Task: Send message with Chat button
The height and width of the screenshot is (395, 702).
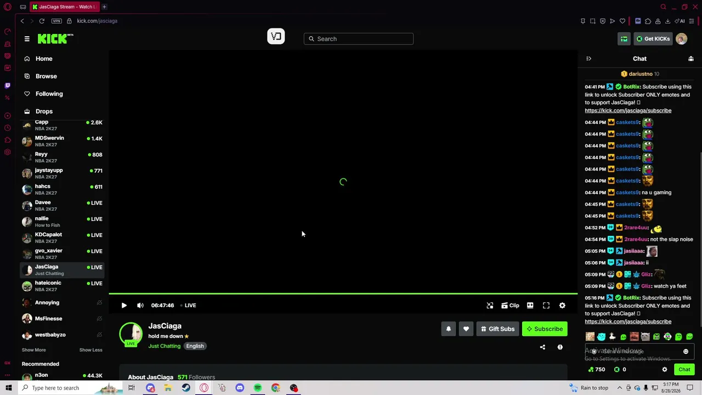Action: tap(684, 370)
